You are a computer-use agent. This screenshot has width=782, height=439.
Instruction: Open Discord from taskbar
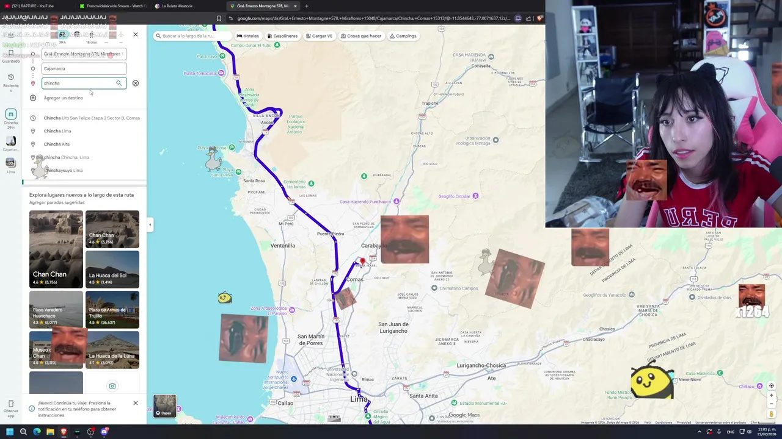(x=104, y=432)
